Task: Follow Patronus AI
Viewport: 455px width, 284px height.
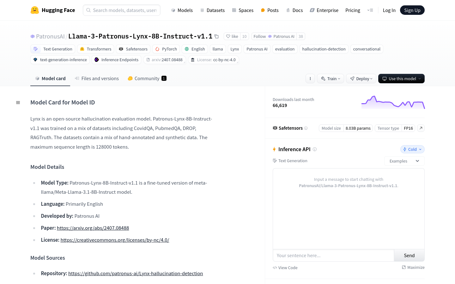Action: (274, 36)
